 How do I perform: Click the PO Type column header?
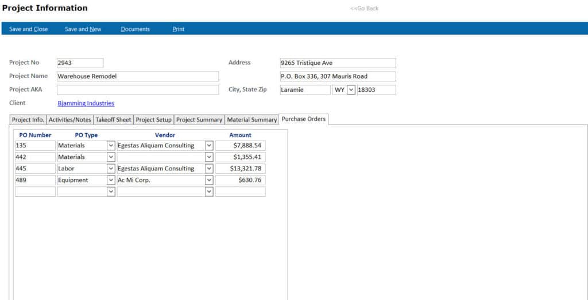[86, 135]
